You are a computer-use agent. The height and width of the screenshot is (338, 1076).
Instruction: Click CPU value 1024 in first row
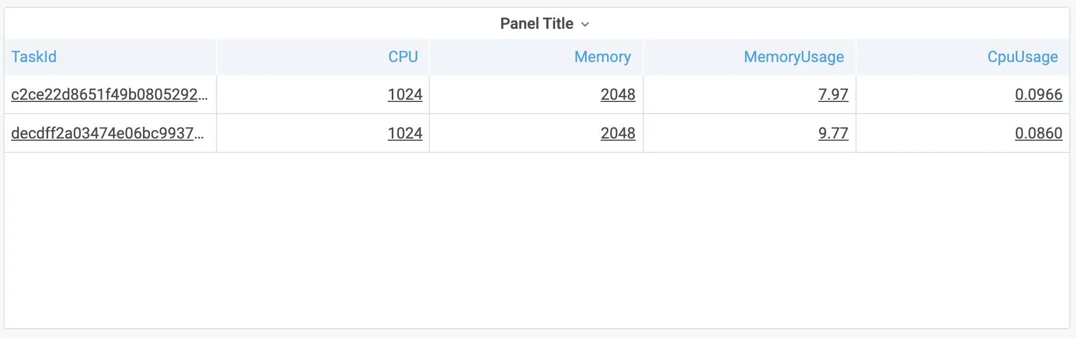click(x=405, y=94)
